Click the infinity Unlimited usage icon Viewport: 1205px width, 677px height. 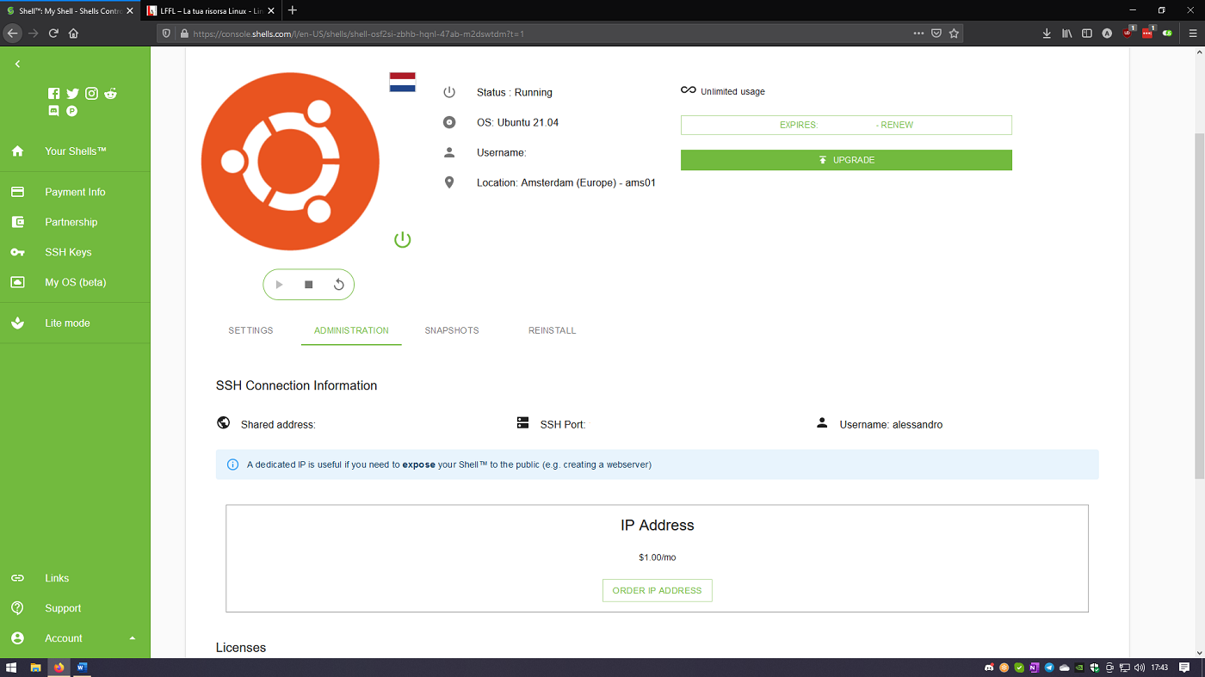click(688, 90)
